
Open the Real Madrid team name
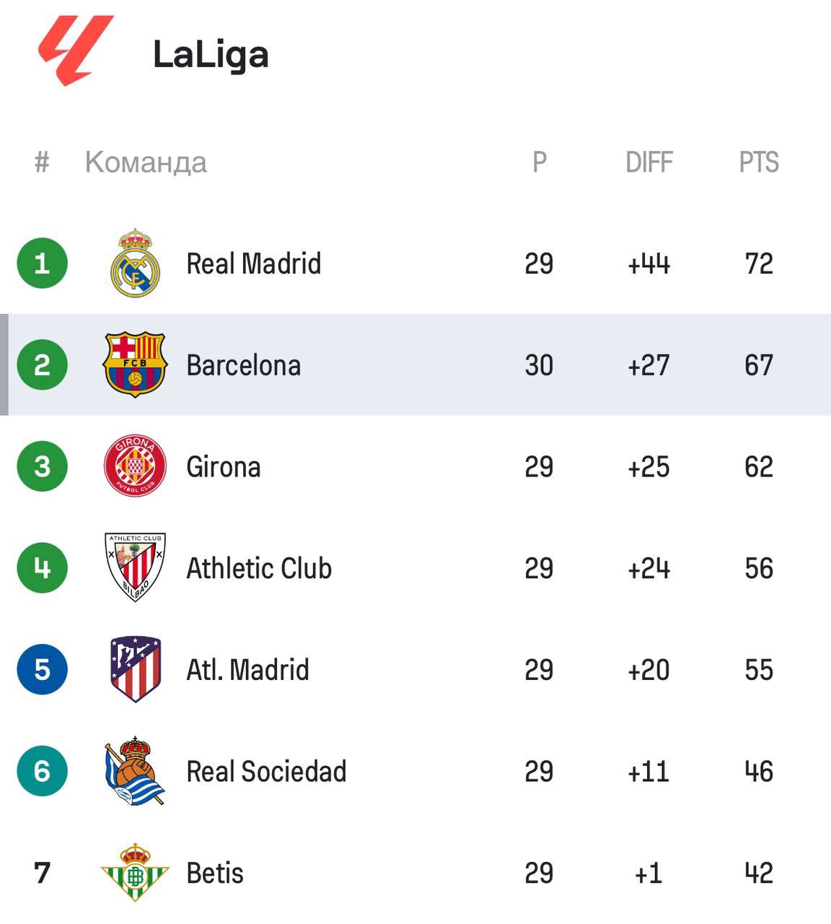(254, 263)
